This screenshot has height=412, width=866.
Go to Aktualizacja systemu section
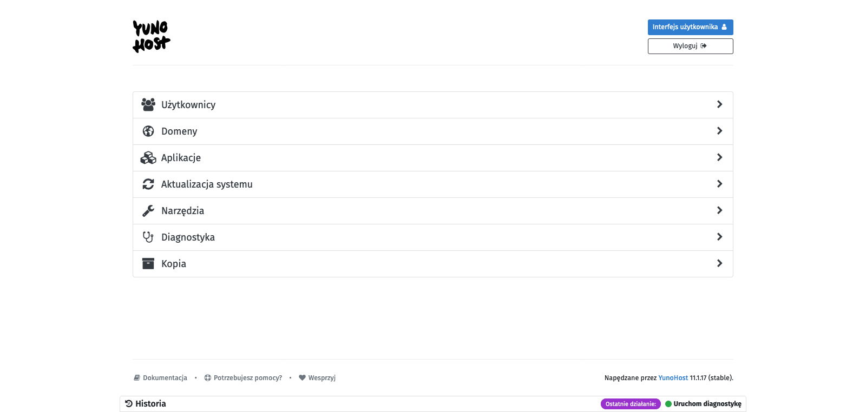(x=207, y=184)
